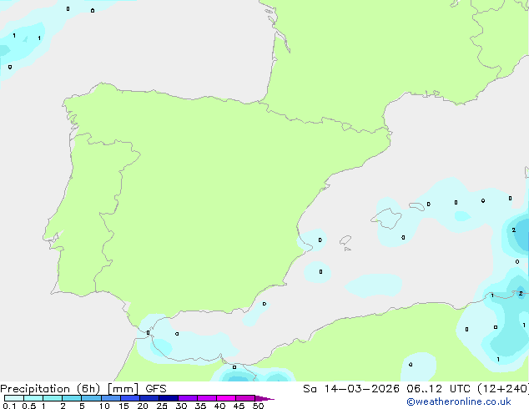Click the 5–10 mm legend swatch
This screenshot has width=529, height=409.
coord(91,398)
